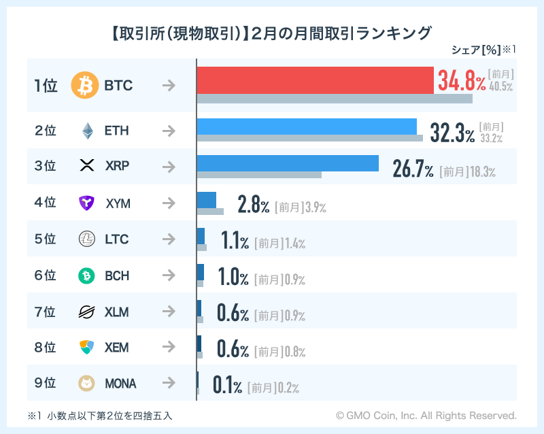The height and width of the screenshot is (434, 544).
Task: Click the GMO Coin copyright text
Action: tap(426, 416)
